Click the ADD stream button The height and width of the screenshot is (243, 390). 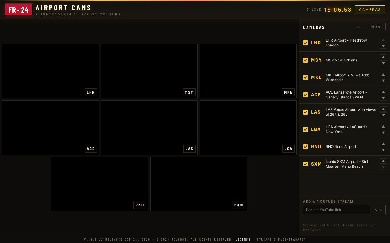pyautogui.click(x=379, y=210)
